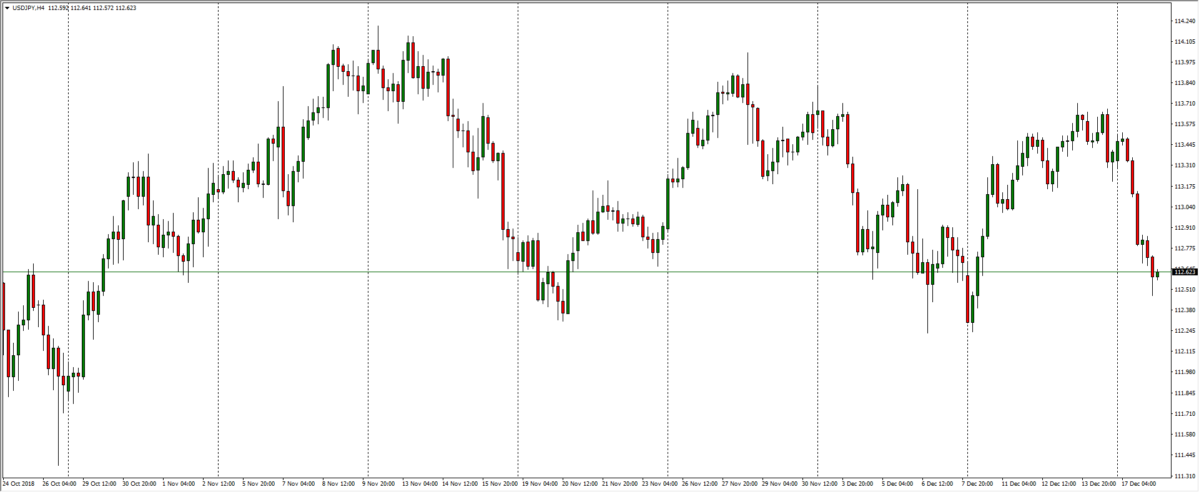Click the triangle arrow beside USDJPY,H4

pyautogui.click(x=7, y=8)
